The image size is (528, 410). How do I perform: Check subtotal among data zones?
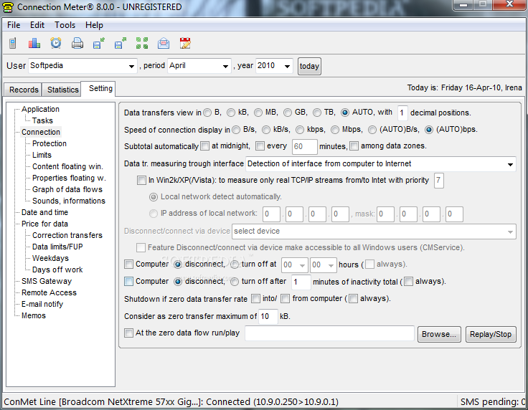(354, 146)
